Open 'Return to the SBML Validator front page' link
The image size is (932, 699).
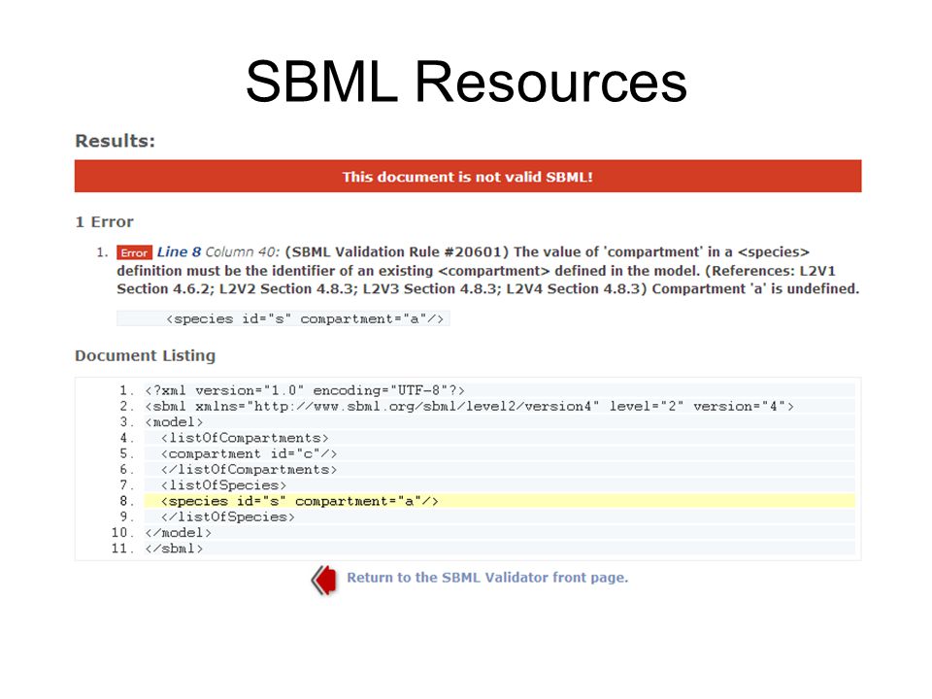pyautogui.click(x=487, y=578)
